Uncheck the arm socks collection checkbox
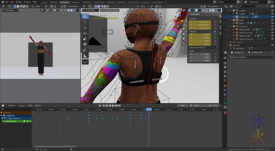 234,26
